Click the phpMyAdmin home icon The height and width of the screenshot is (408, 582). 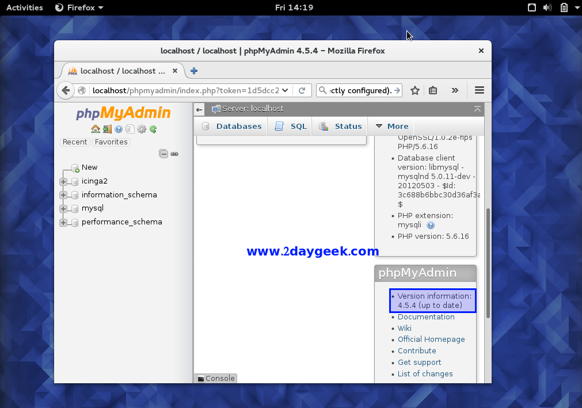[x=96, y=129]
